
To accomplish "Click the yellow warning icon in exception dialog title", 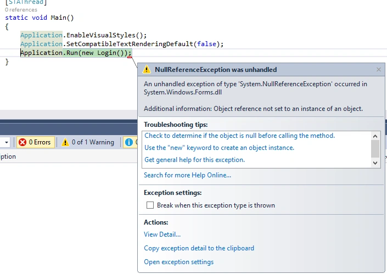I will (147, 69).
